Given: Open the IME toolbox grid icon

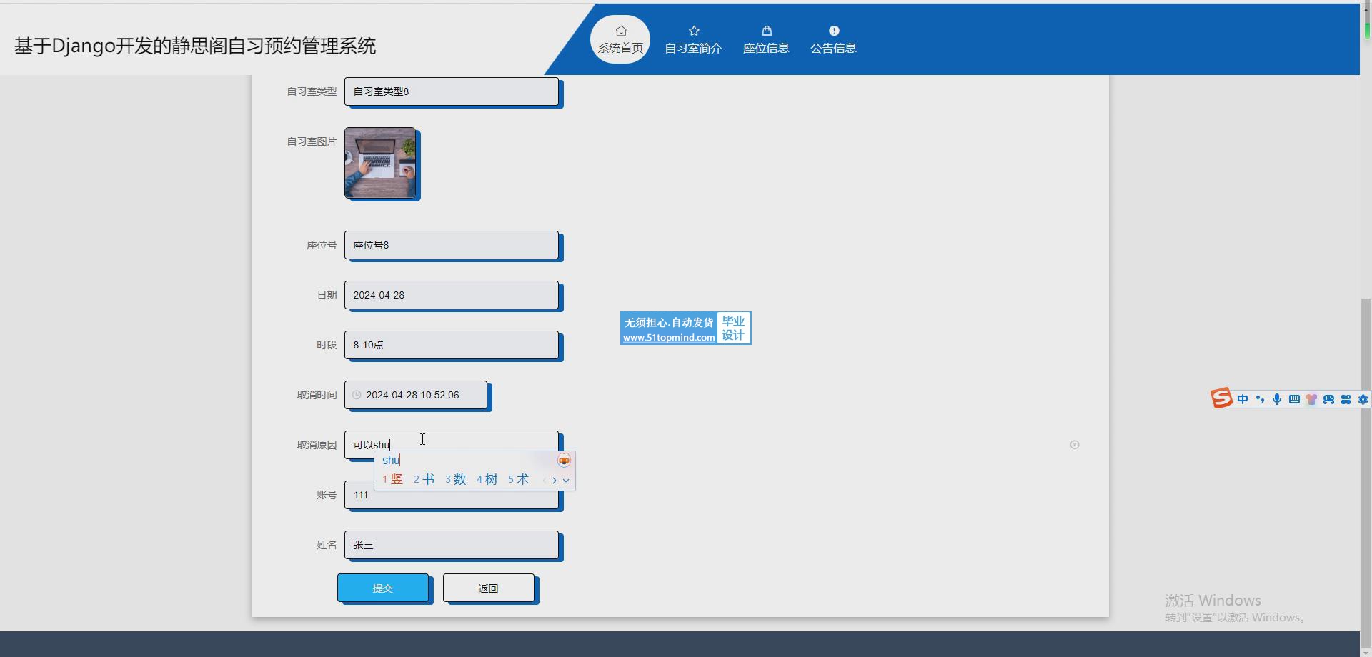Looking at the screenshot, I should tap(1346, 399).
